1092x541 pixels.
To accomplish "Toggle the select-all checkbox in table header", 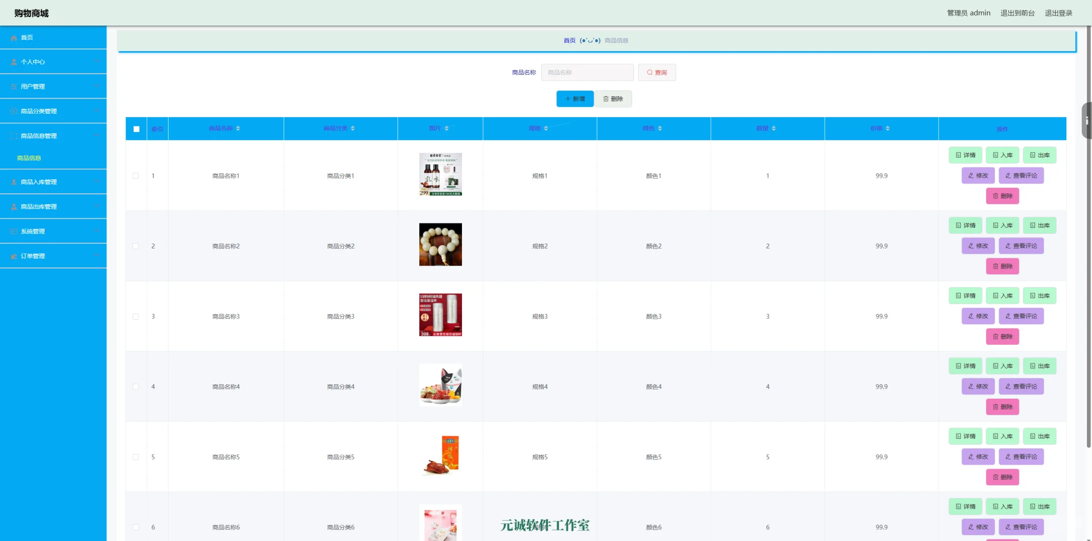I will click(136, 129).
